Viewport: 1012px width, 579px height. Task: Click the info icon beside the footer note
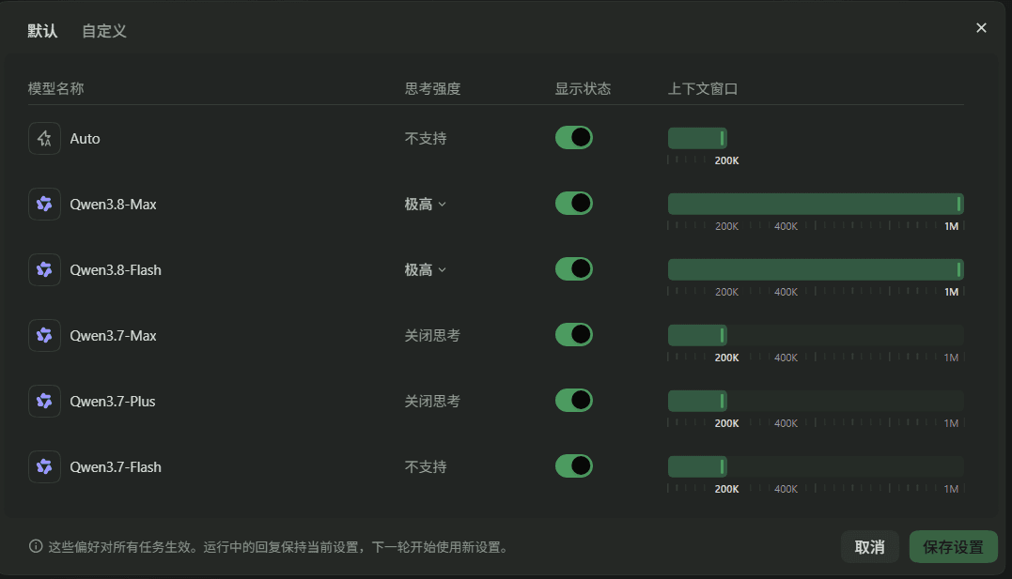coord(36,547)
